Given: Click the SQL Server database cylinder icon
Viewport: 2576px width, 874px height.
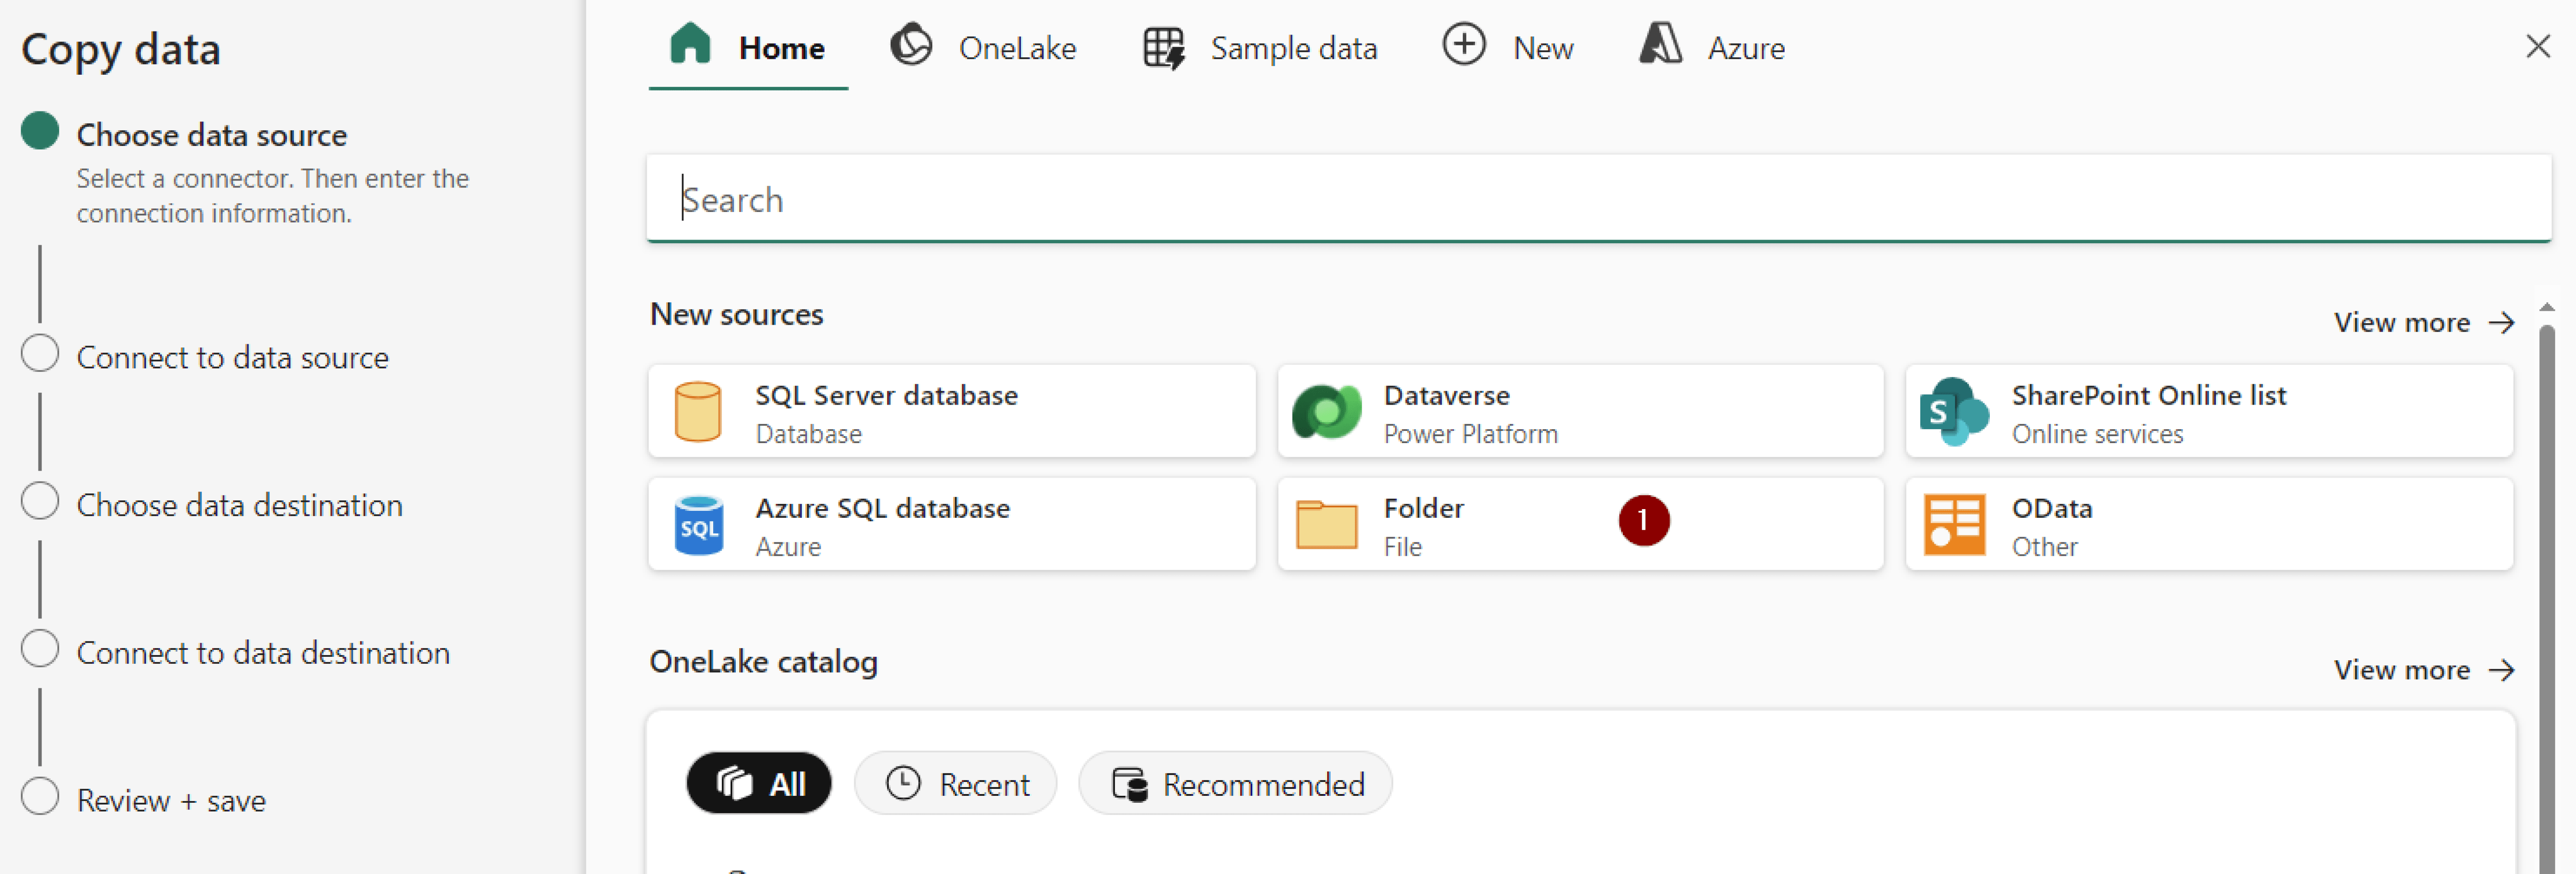Looking at the screenshot, I should pyautogui.click(x=698, y=412).
